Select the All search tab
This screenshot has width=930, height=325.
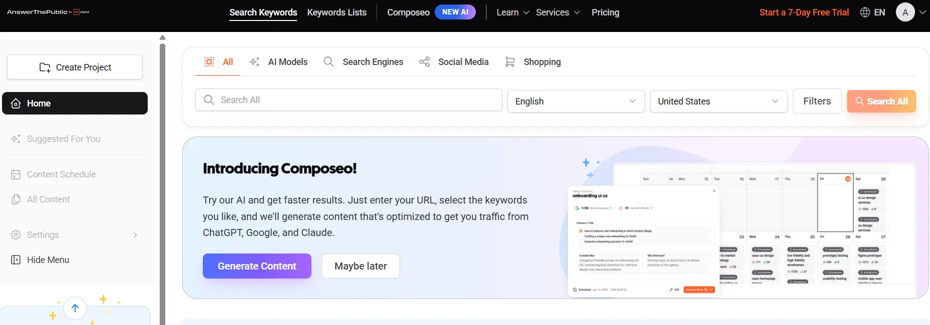(218, 62)
